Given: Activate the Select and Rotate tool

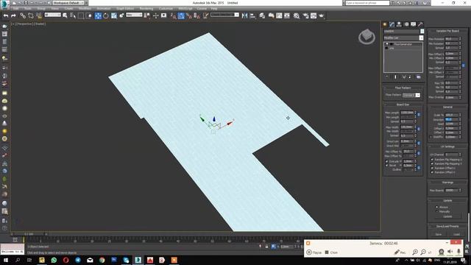Looking at the screenshot, I should 106,15.
